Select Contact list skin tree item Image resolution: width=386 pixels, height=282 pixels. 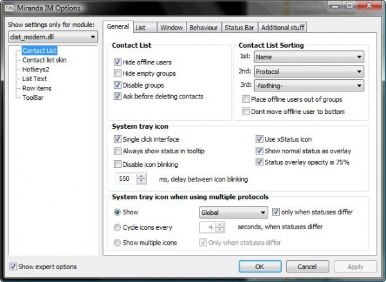[44, 60]
